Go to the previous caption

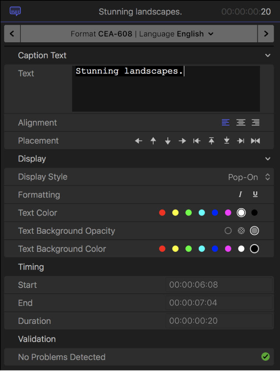click(12, 33)
